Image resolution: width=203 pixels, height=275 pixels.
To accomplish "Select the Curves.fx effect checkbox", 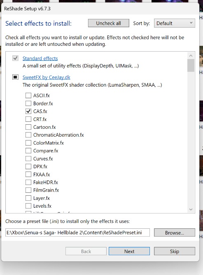I will point(28,159).
